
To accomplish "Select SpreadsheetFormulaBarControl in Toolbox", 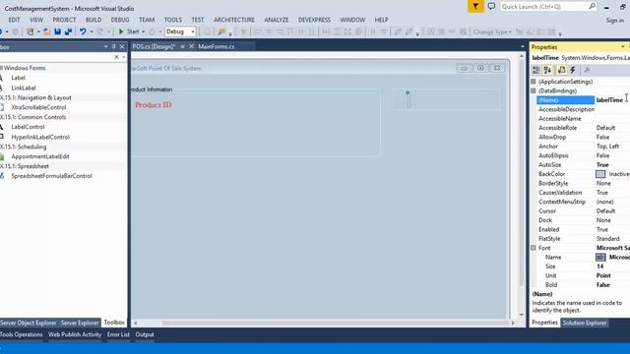I will pyautogui.click(x=51, y=176).
